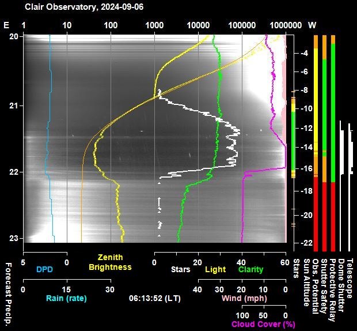Click the vertical 'Obs. Potential' label
This screenshot has height=331, width=357.
[x=316, y=286]
